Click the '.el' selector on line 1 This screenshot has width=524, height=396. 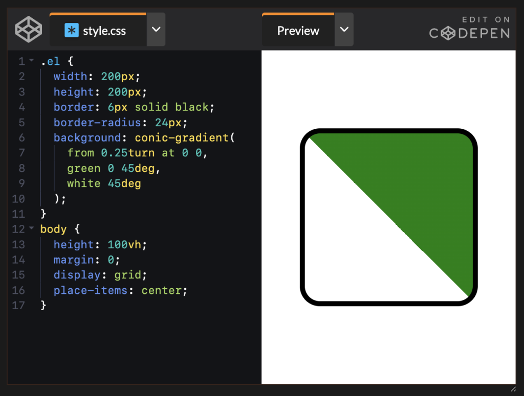(51, 61)
